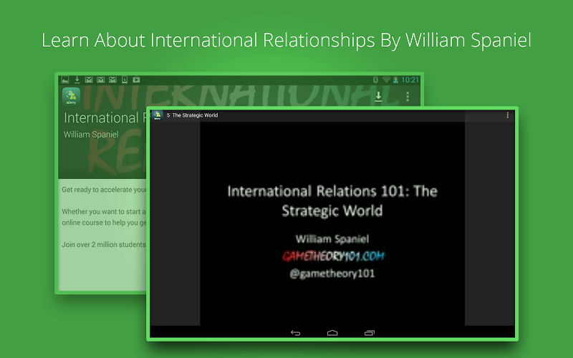
Task: Click 'William Spaniel' on the video slide
Action: coord(332,239)
